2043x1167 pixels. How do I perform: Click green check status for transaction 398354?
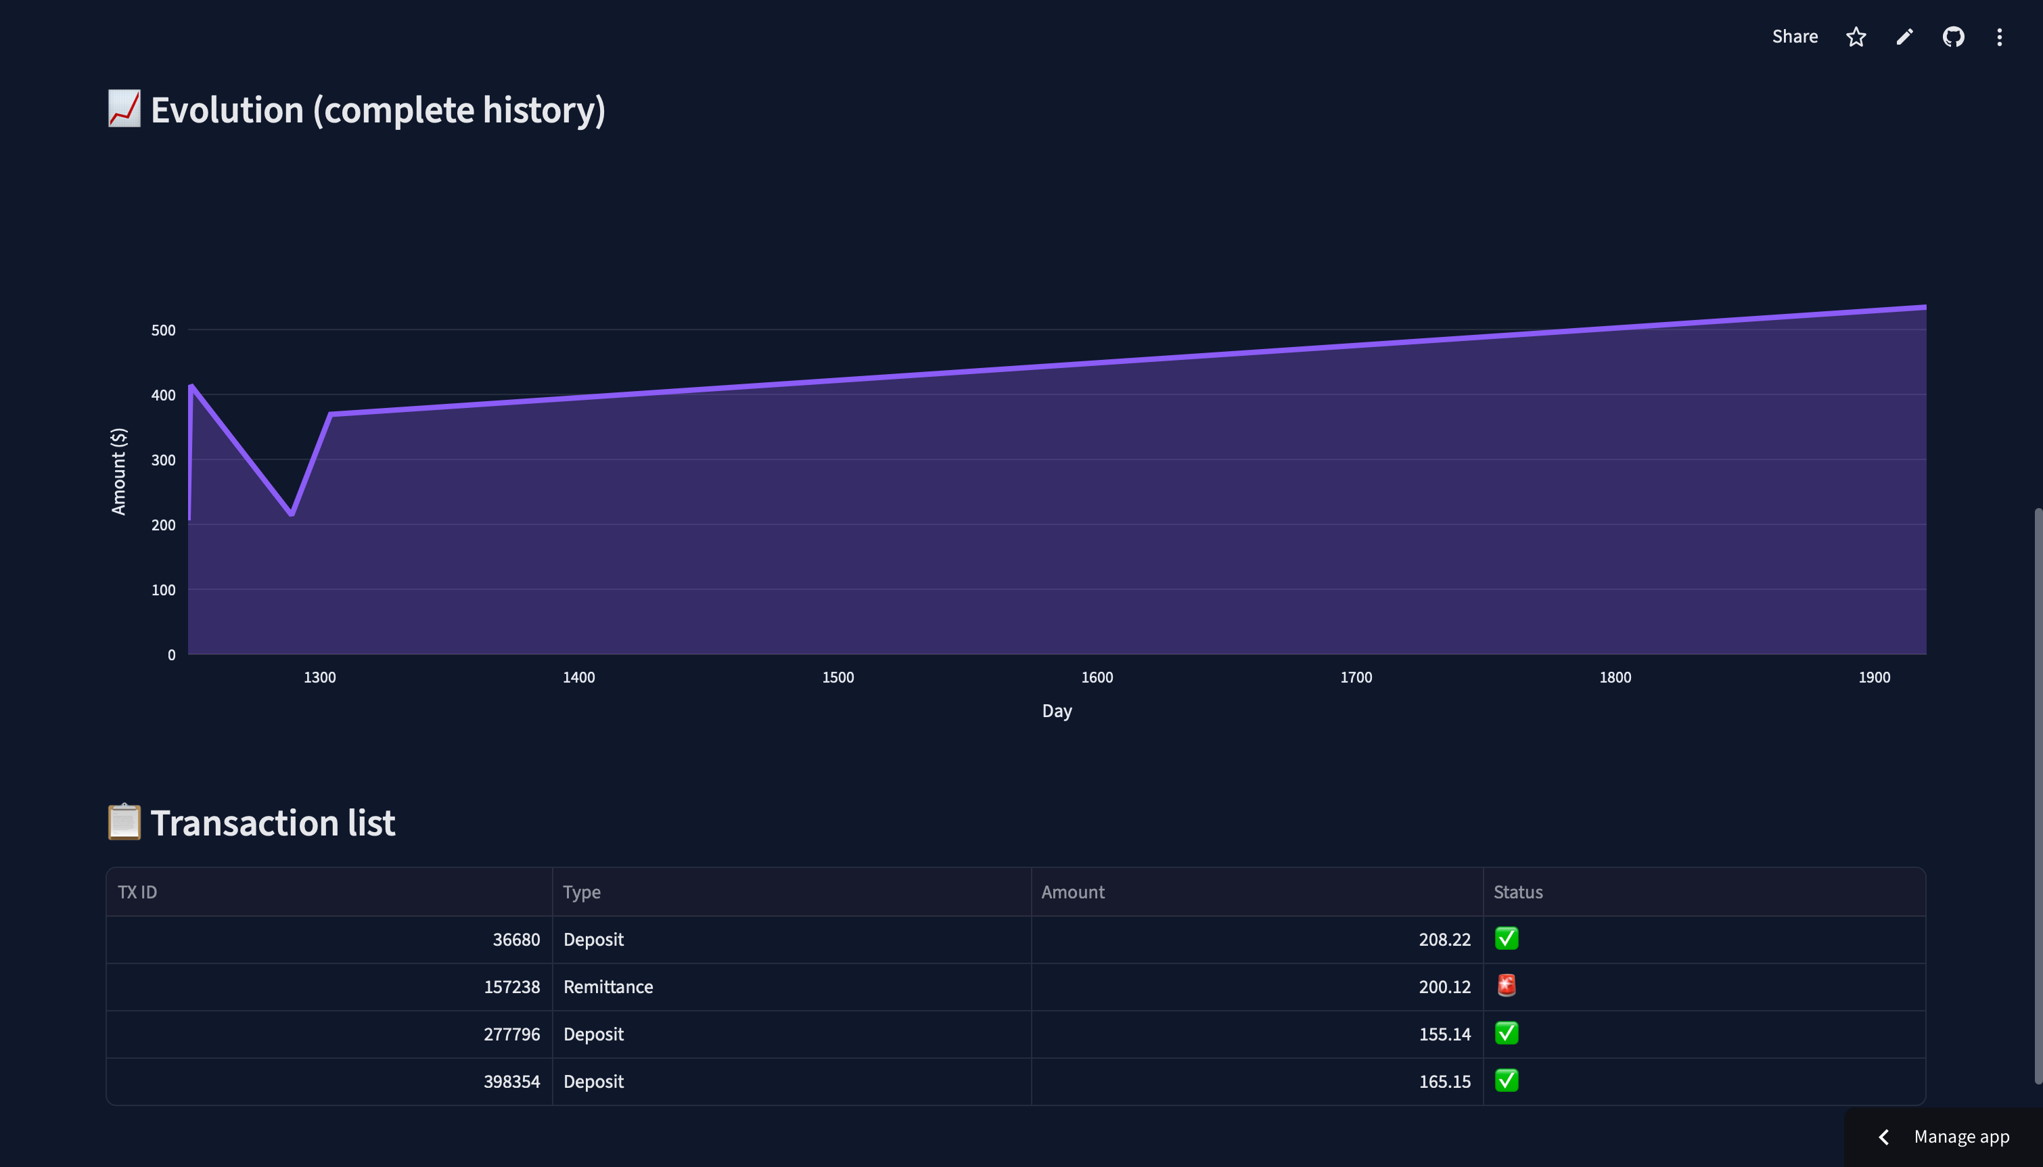(x=1506, y=1080)
